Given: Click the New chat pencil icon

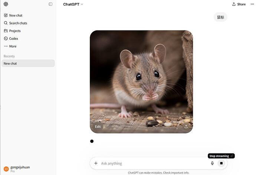Looking at the screenshot, I should [6, 15].
